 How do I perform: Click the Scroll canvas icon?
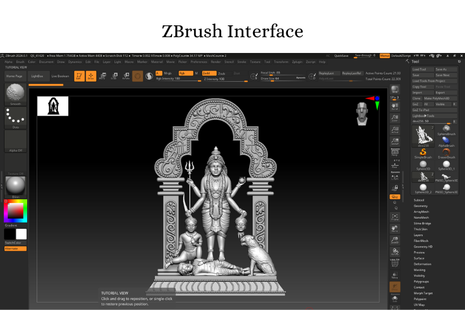click(395, 106)
